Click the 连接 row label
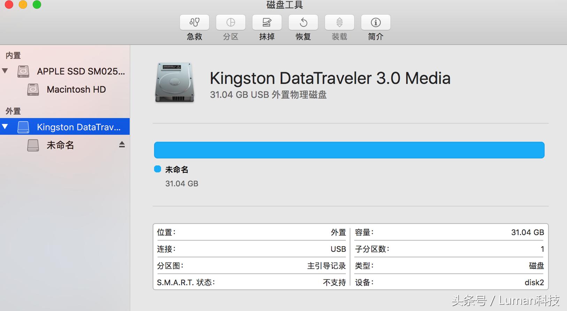This screenshot has height=311, width=567. click(x=166, y=249)
